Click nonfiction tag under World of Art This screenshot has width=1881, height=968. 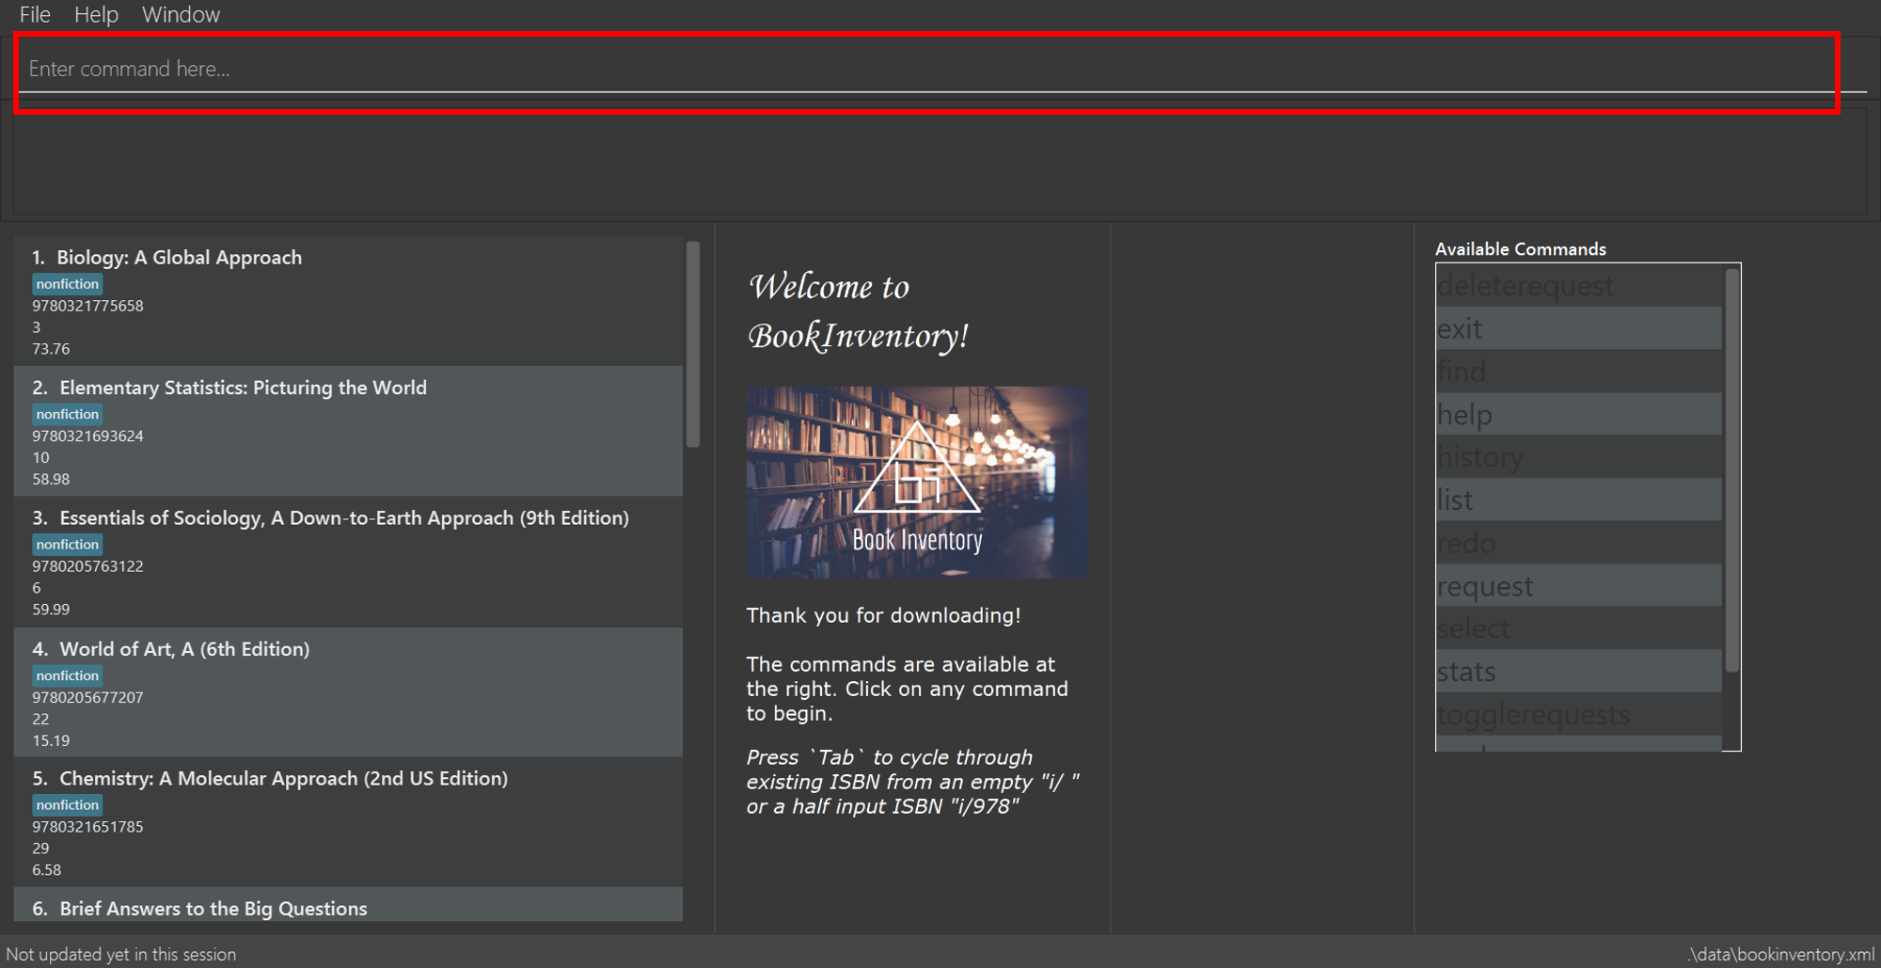[x=68, y=676]
